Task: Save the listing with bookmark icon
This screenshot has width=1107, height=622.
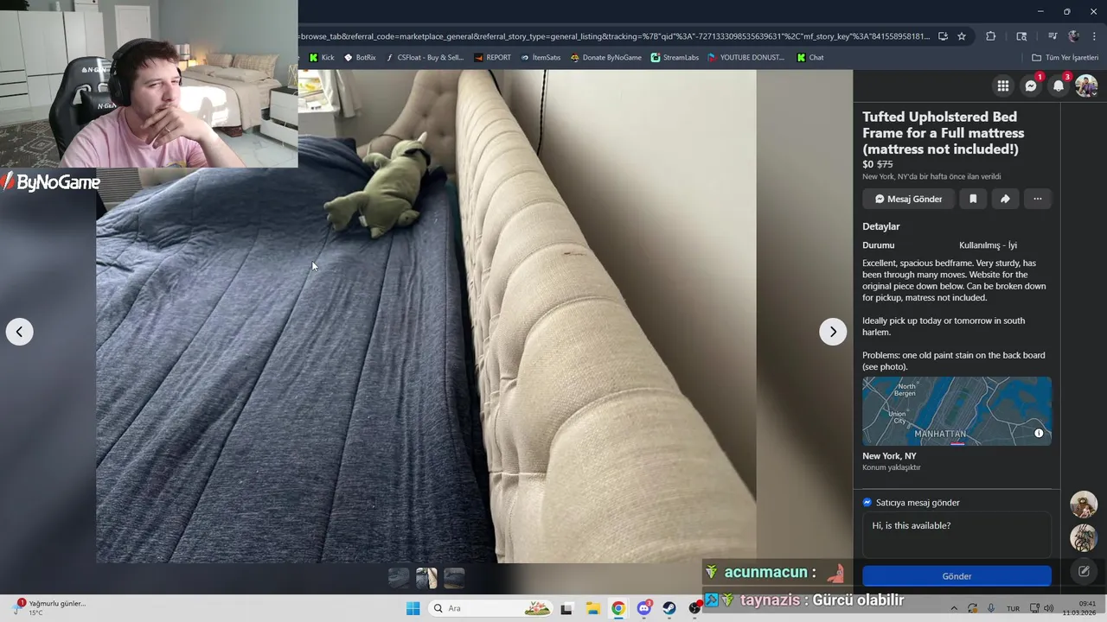Action: [x=973, y=199]
